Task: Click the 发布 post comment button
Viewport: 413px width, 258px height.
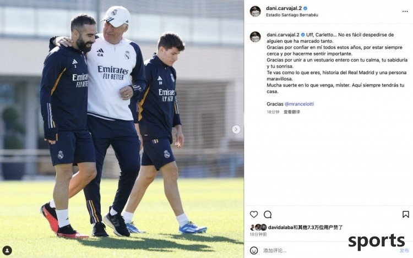Action: (x=404, y=250)
